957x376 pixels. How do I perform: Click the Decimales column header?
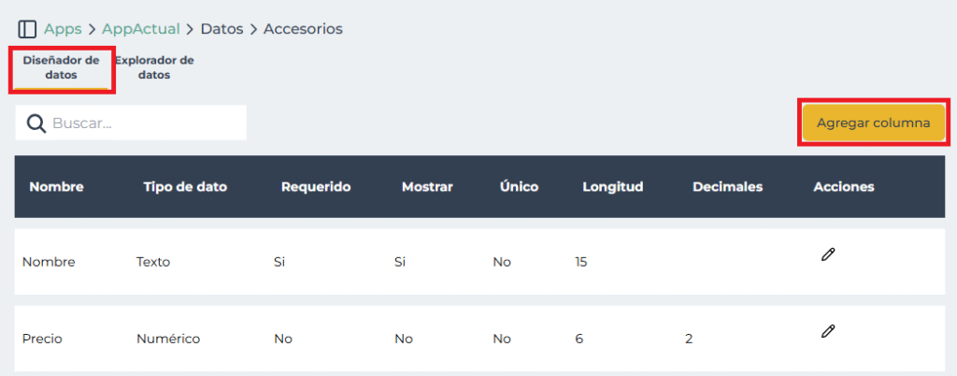coord(727,187)
